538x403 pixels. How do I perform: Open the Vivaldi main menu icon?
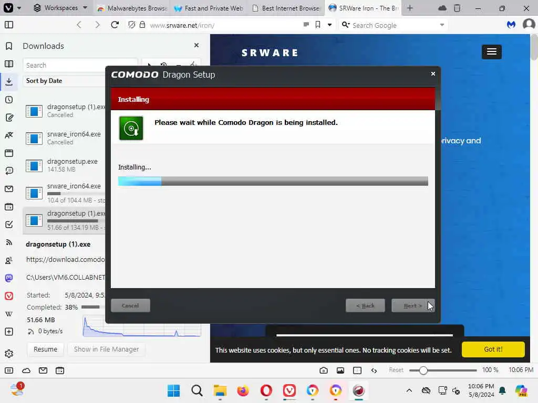pos(8,7)
